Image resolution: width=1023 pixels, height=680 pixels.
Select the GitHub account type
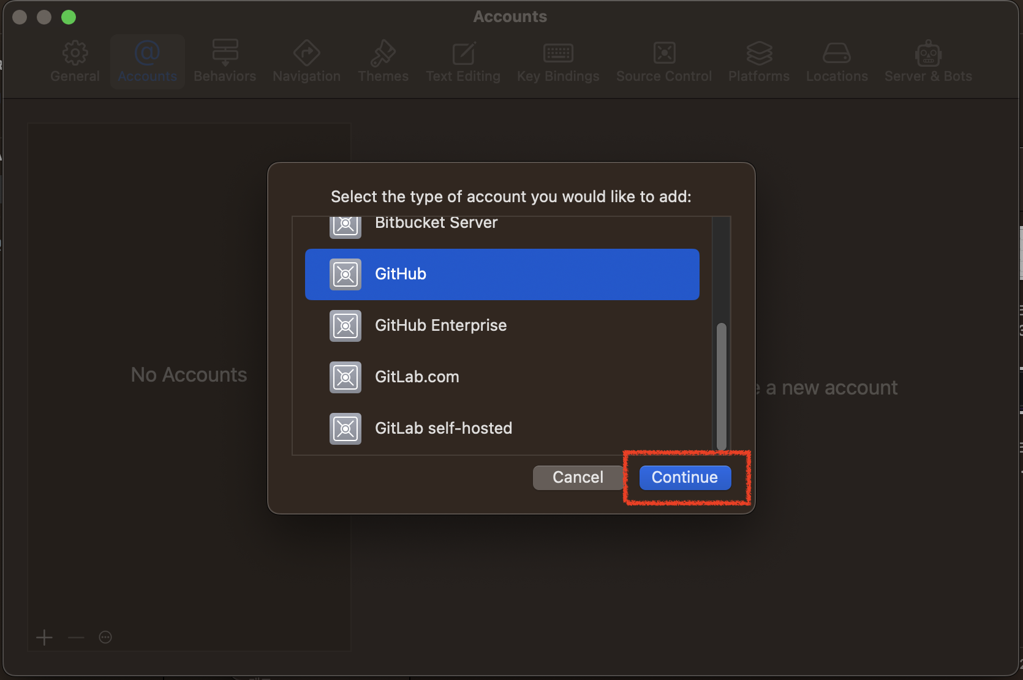(x=502, y=274)
